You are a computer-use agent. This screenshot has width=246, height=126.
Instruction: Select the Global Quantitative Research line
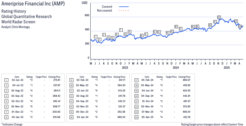click(27, 16)
